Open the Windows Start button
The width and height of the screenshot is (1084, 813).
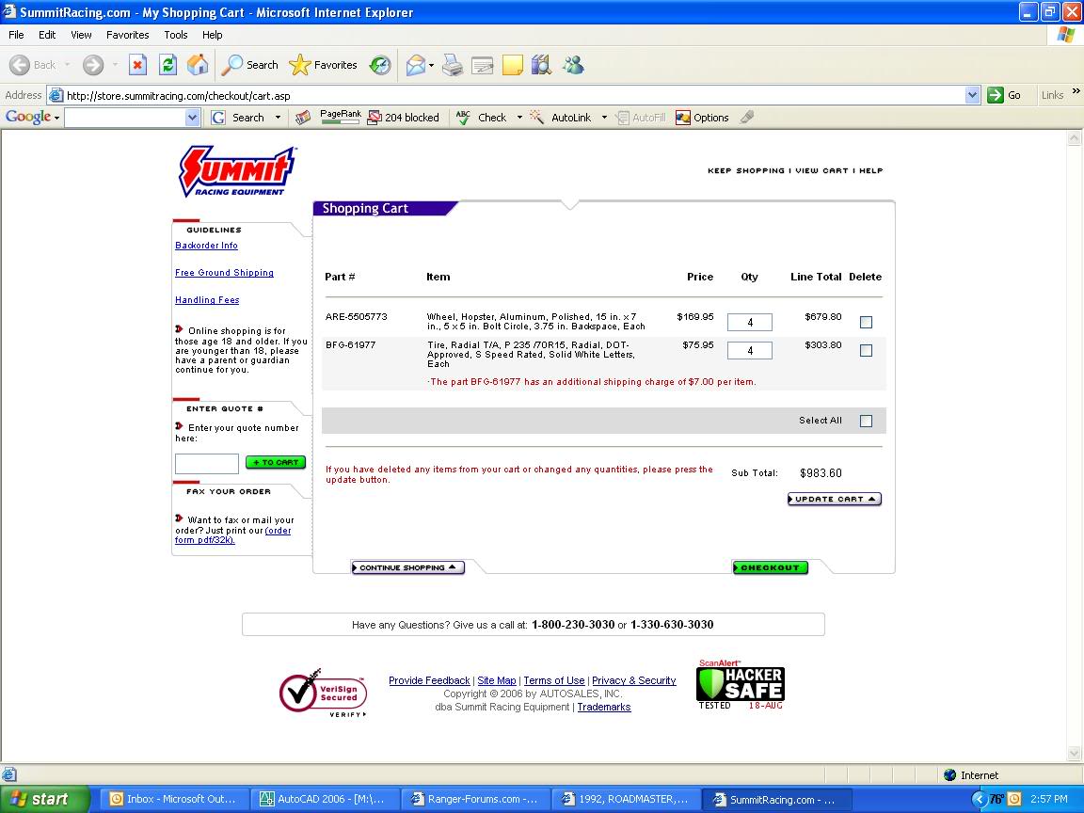pyautogui.click(x=44, y=799)
